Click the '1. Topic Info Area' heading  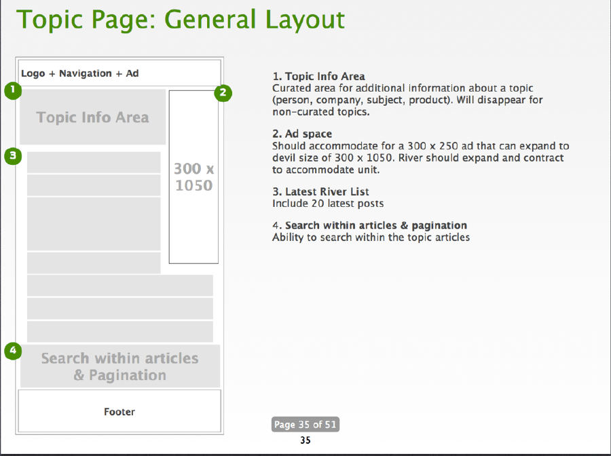(318, 77)
